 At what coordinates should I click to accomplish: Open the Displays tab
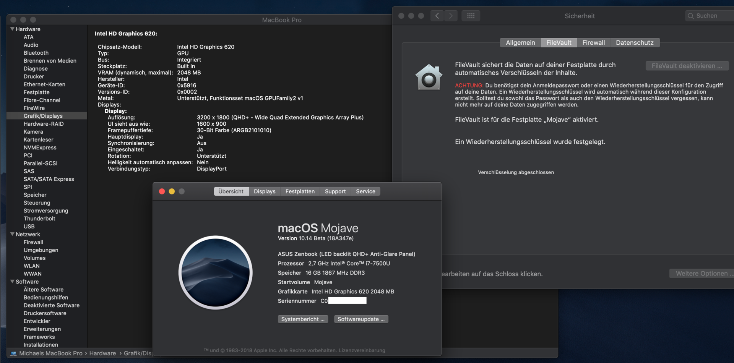[x=265, y=191]
